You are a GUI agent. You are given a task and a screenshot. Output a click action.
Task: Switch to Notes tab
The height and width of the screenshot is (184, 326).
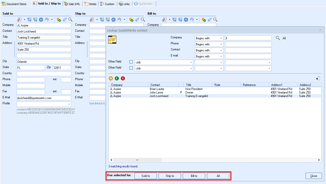pyautogui.click(x=91, y=4)
